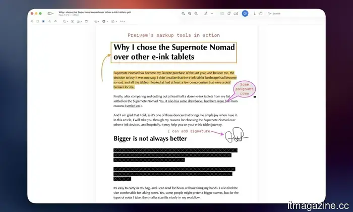Choose the Draw tool
The height and width of the screenshot is (212, 353).
click(x=55, y=21)
